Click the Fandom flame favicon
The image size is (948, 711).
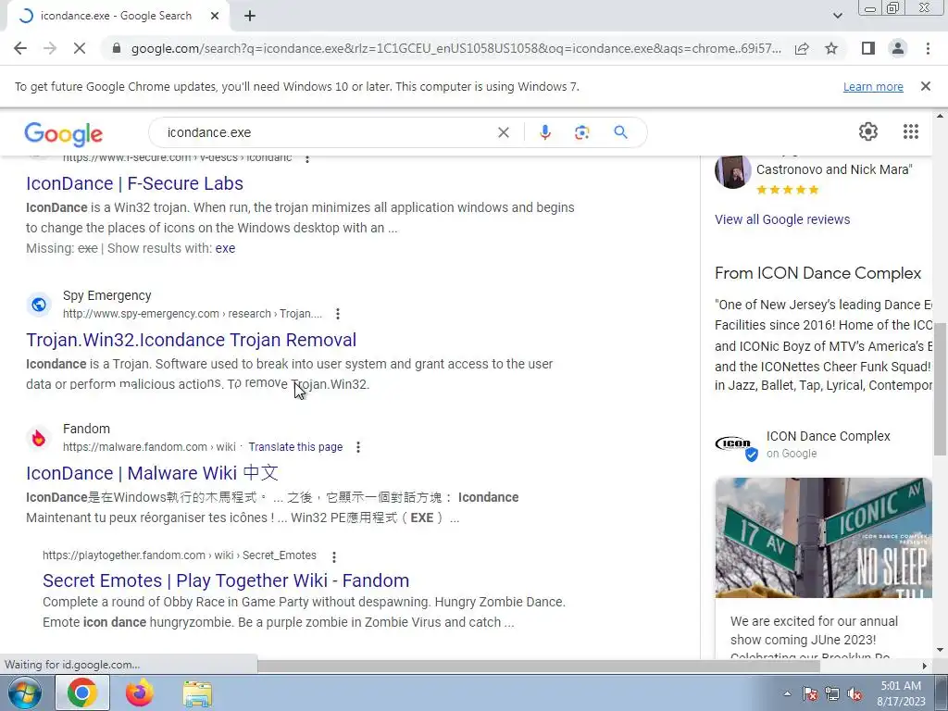pyautogui.click(x=39, y=438)
